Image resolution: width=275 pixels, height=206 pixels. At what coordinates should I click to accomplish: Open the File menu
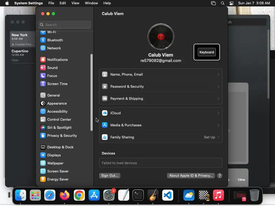pos(51,3)
